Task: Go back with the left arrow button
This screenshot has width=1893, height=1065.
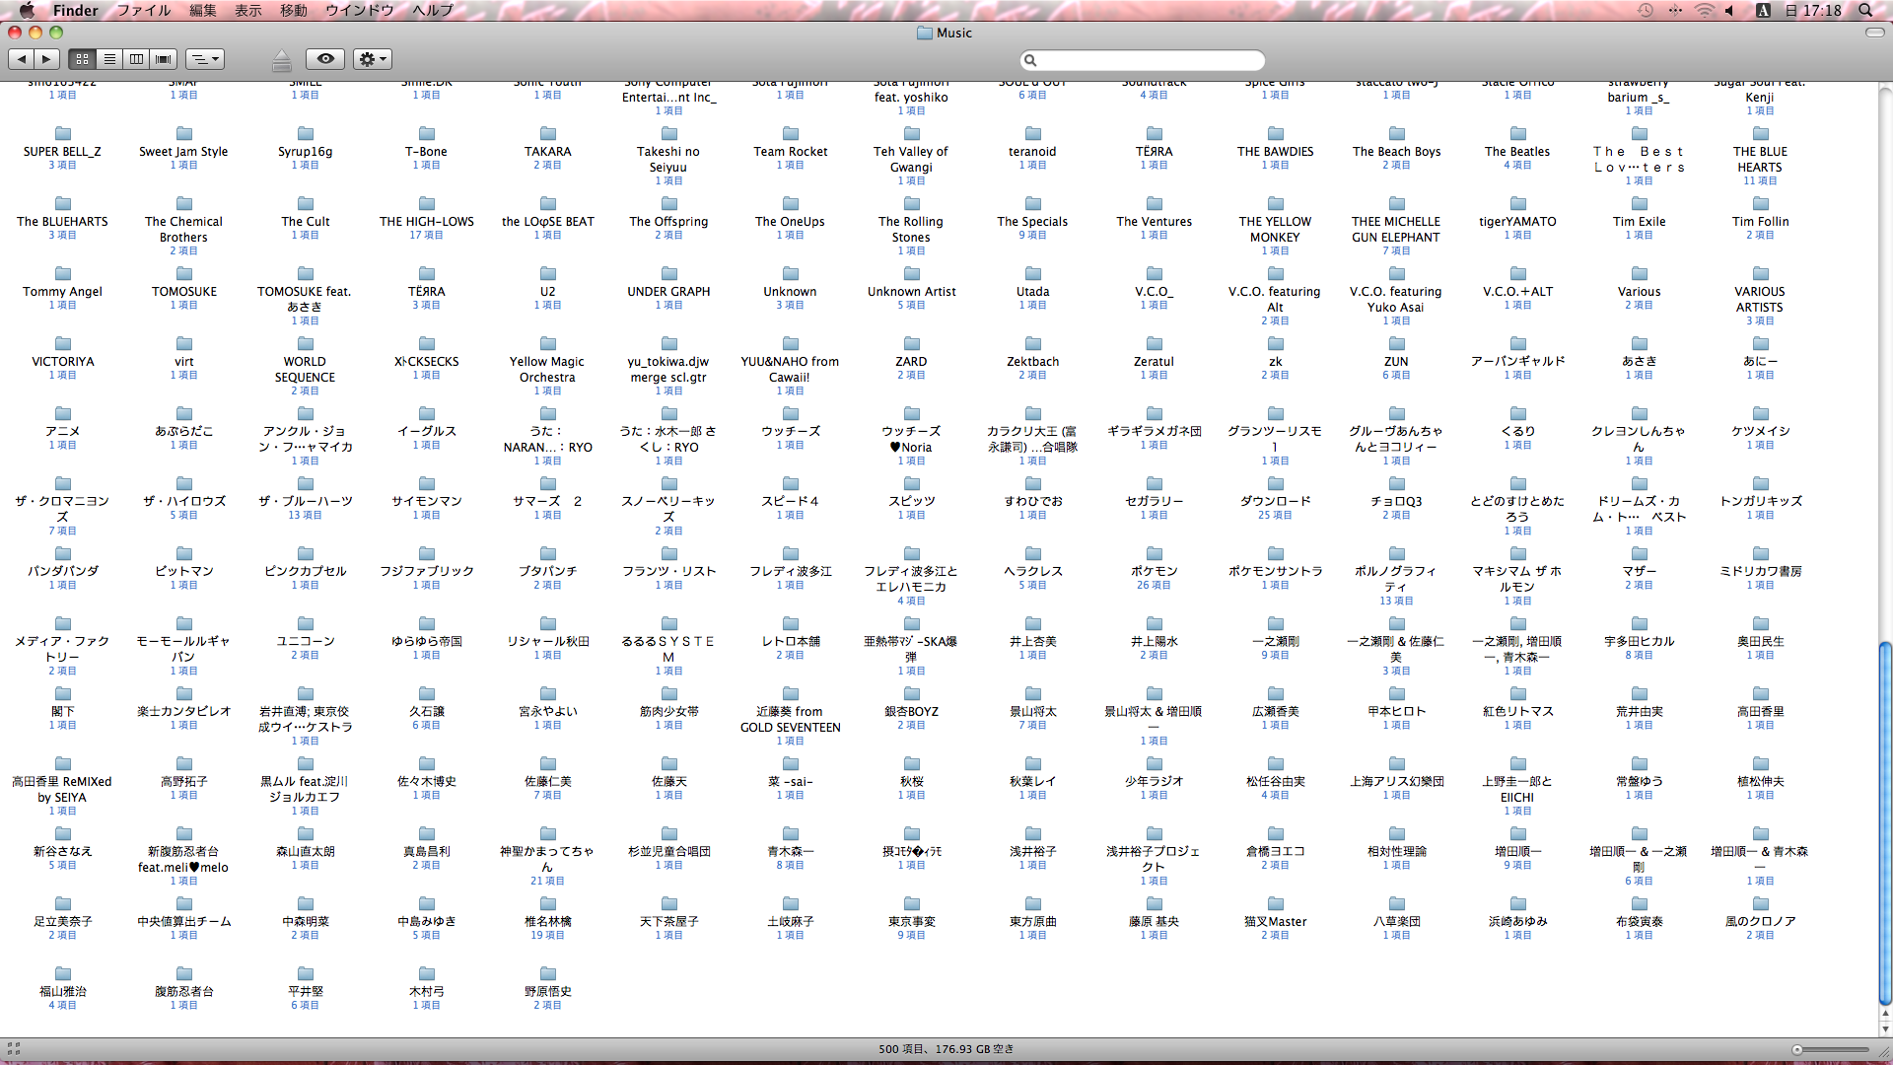Action: (22, 59)
